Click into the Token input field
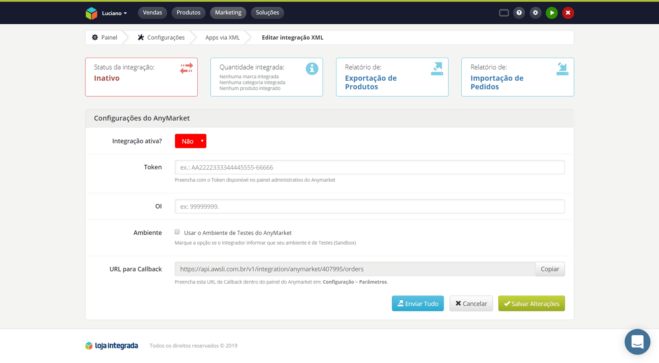Screen dimensions: 659x363 click(x=369, y=167)
